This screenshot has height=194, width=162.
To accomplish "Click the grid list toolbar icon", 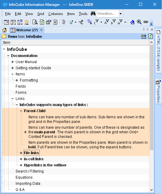I will pos(13,22).
